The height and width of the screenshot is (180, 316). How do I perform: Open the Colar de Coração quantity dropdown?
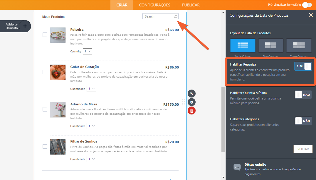pyautogui.click(x=91, y=89)
